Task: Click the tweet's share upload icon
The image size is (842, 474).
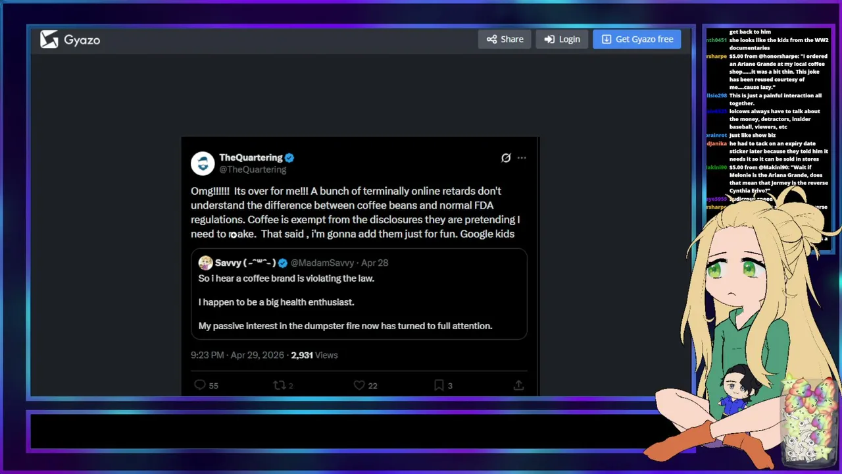Action: 518,385
